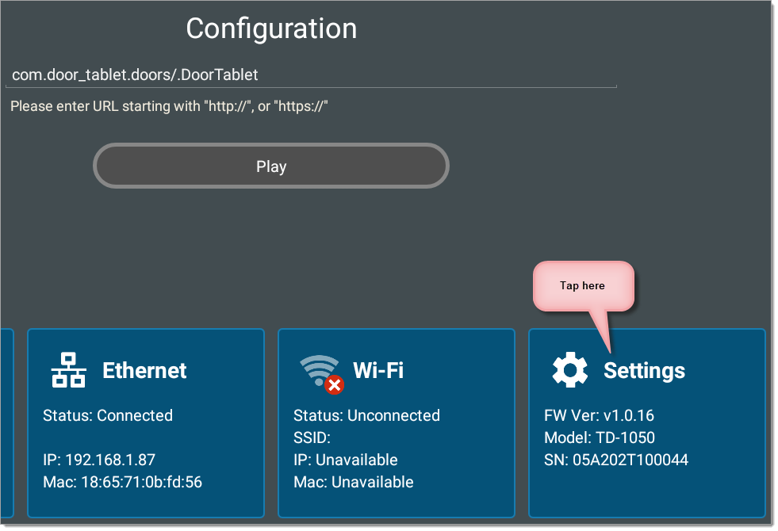Click the Settings gear icon
The width and height of the screenshot is (778, 531).
(x=569, y=370)
